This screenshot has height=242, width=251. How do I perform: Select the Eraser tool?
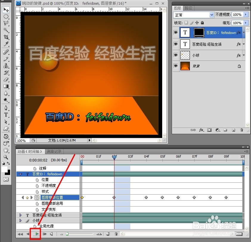pyautogui.click(x=6, y=80)
